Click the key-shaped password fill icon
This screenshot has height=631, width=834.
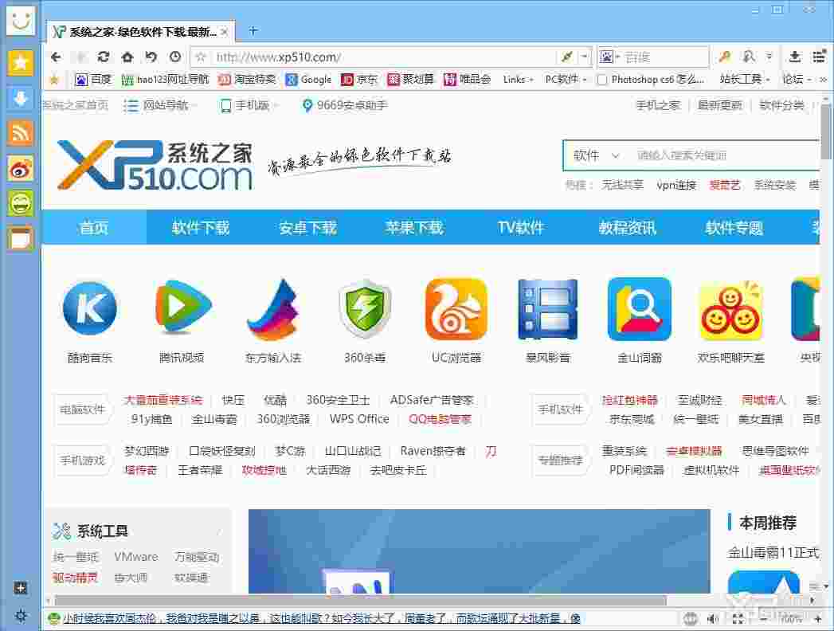724,57
